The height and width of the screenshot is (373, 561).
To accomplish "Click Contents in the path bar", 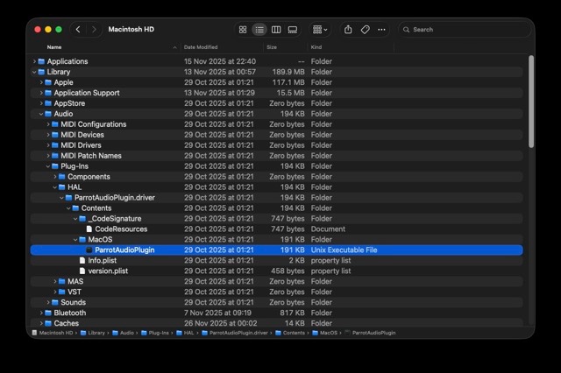I will [x=294, y=333].
